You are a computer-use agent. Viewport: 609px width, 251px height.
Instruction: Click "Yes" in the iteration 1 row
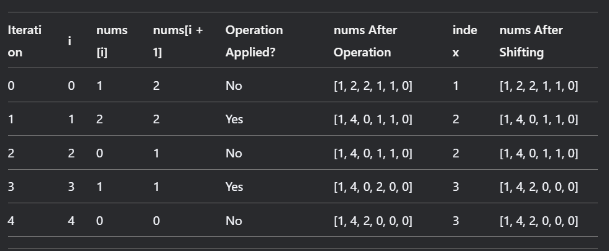[x=234, y=119]
